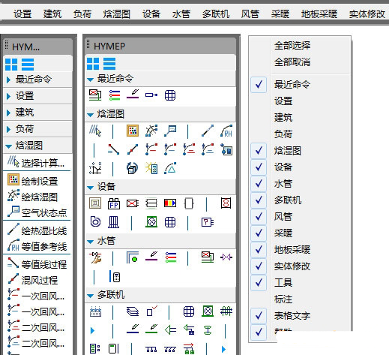Open the 焓湿图 menu in the top bar
This screenshot has height=355, width=389.
(117, 14)
